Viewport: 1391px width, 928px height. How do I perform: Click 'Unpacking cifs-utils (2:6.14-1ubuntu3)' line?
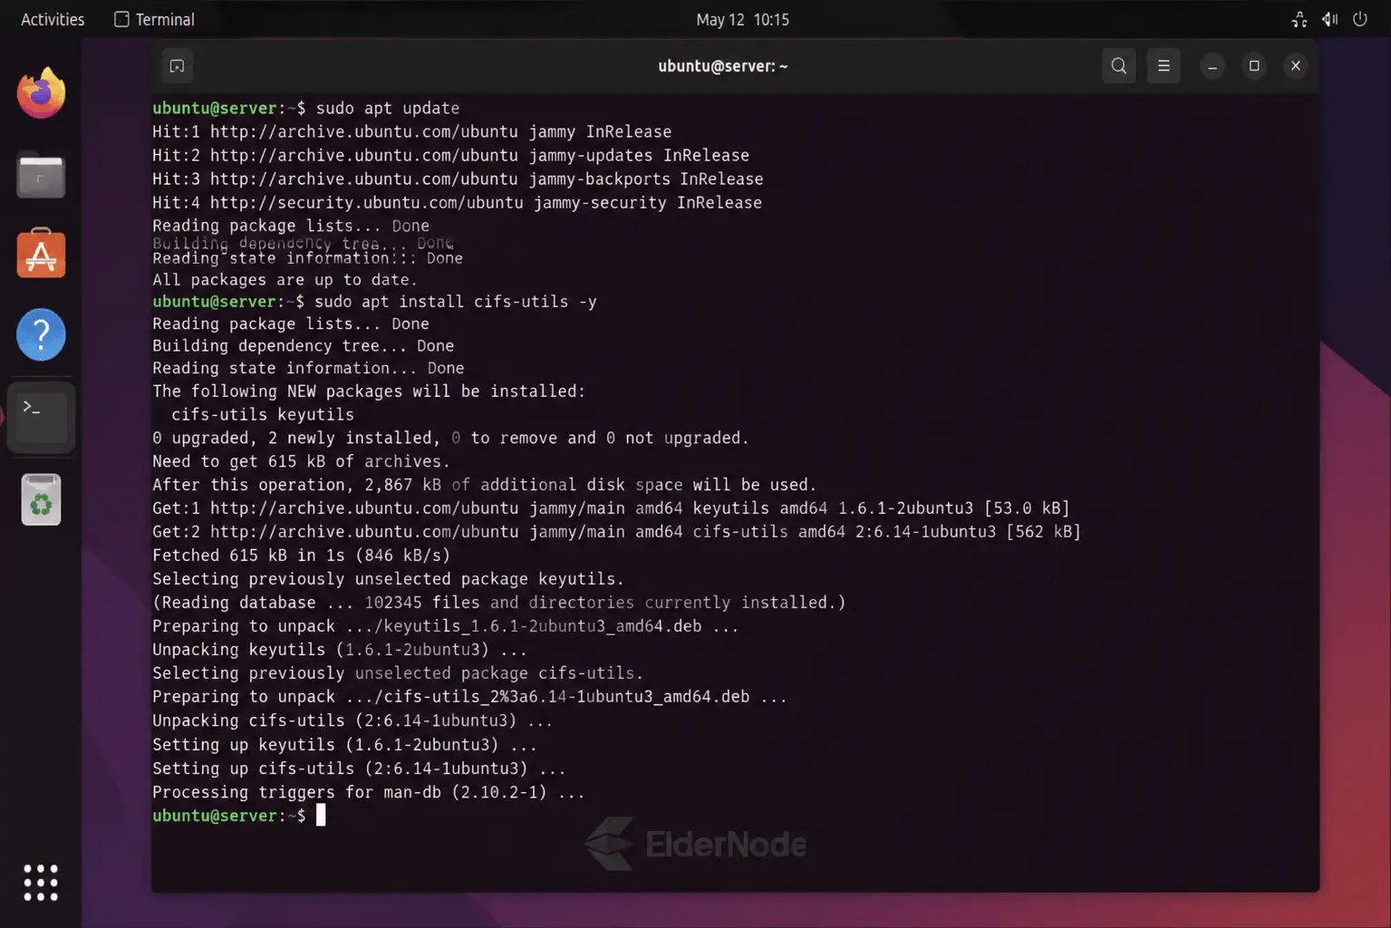(x=352, y=720)
